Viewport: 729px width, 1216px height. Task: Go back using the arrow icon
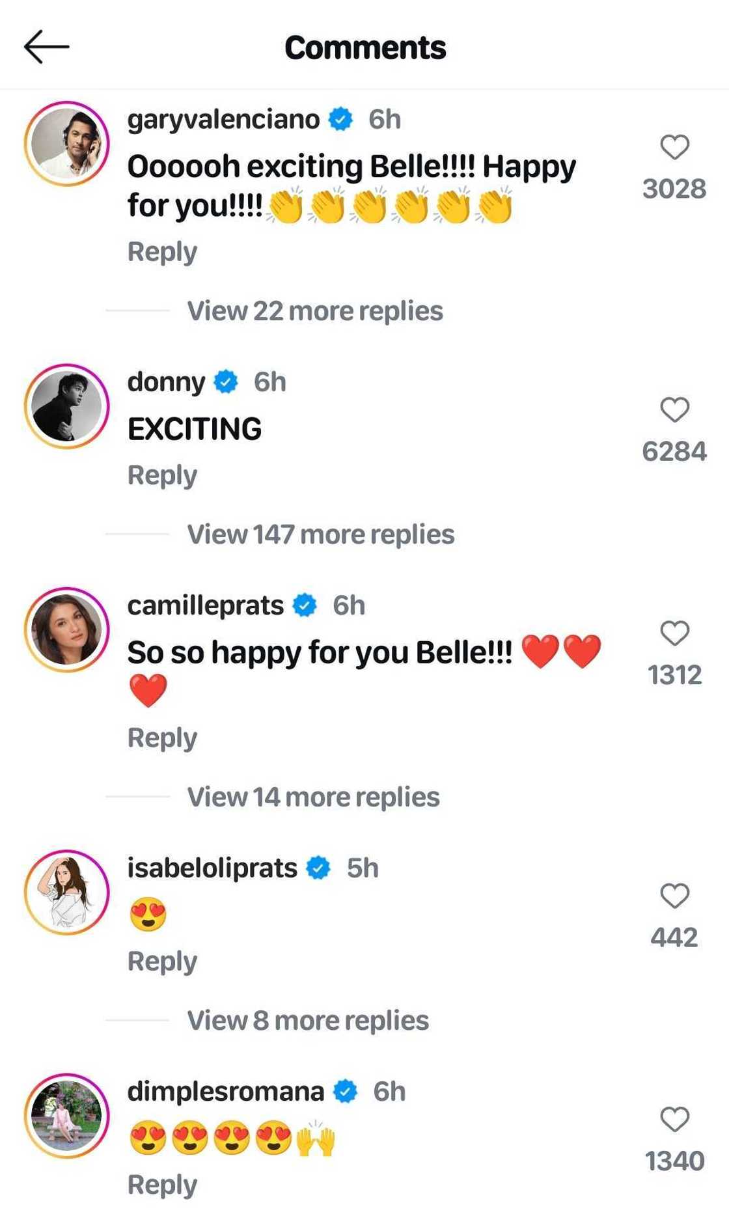tap(46, 47)
